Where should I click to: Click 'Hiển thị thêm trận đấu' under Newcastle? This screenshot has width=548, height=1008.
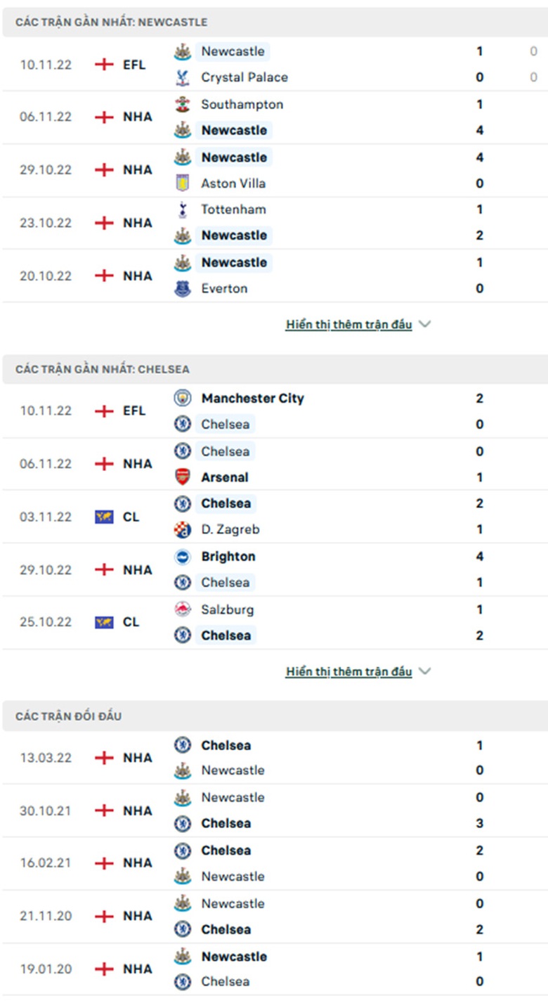tap(348, 325)
